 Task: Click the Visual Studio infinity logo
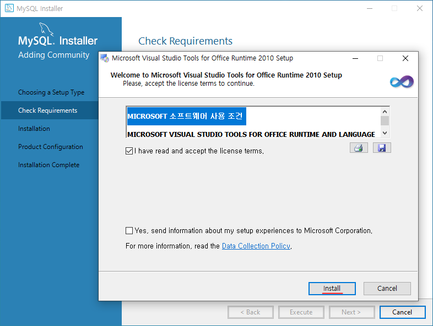coord(402,81)
